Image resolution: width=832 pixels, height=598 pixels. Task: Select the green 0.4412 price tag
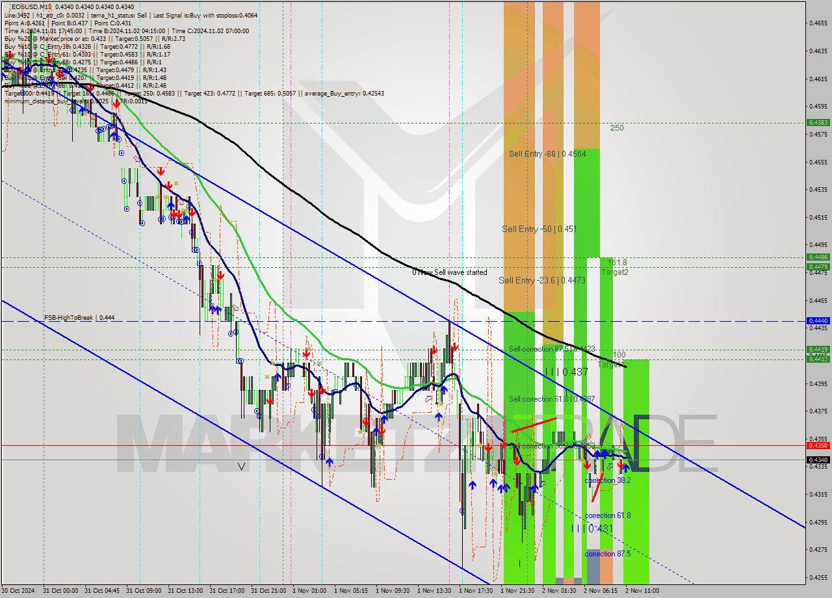pos(817,359)
